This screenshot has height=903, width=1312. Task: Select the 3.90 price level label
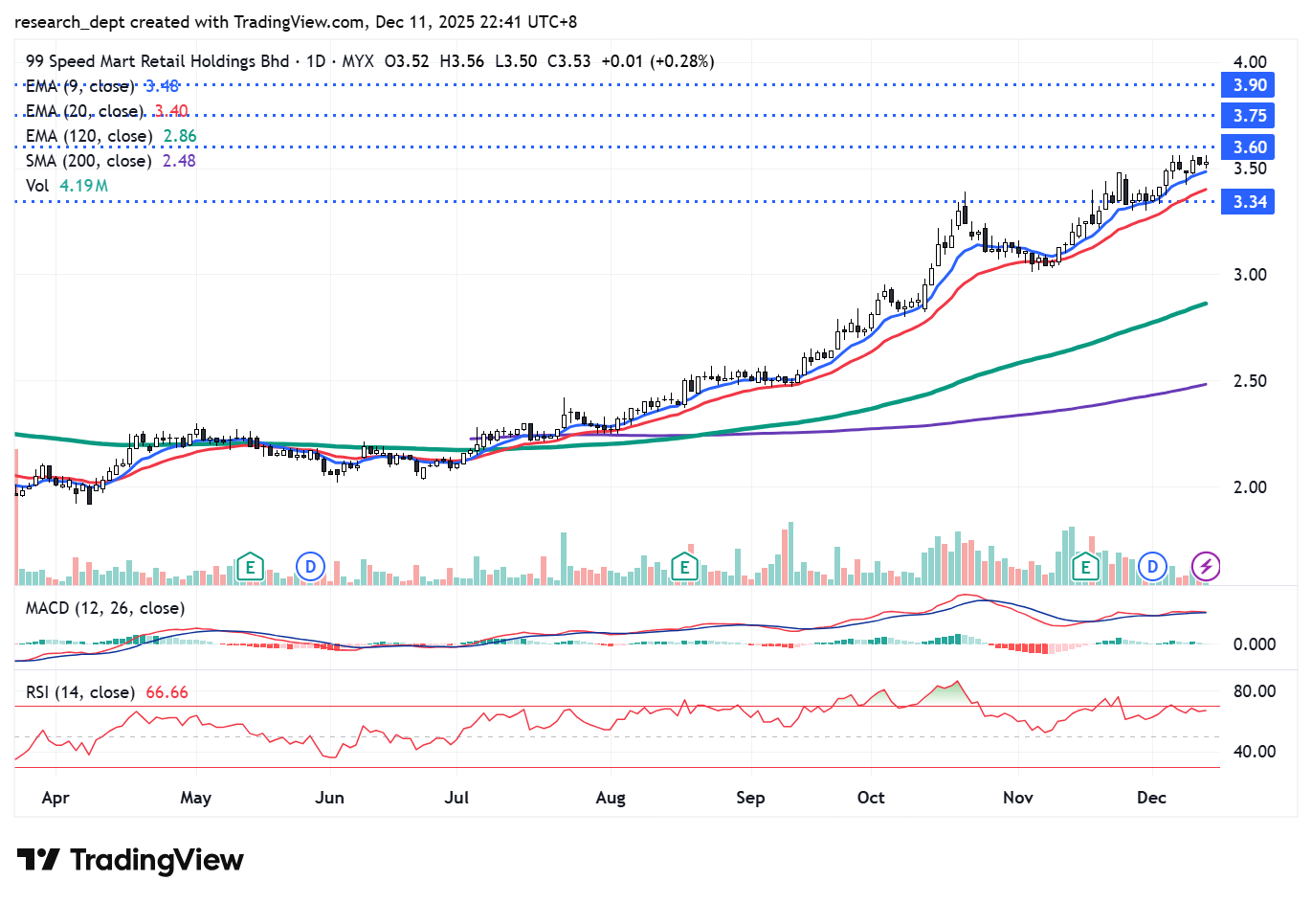pyautogui.click(x=1249, y=85)
